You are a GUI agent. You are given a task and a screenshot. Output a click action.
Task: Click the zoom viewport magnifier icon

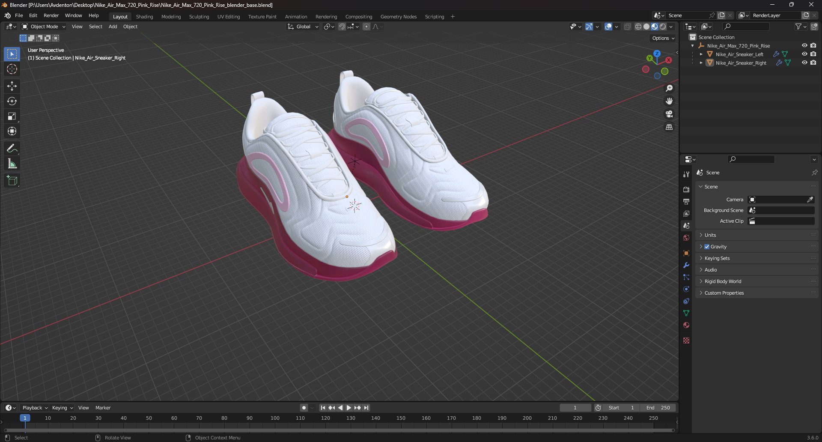click(669, 88)
